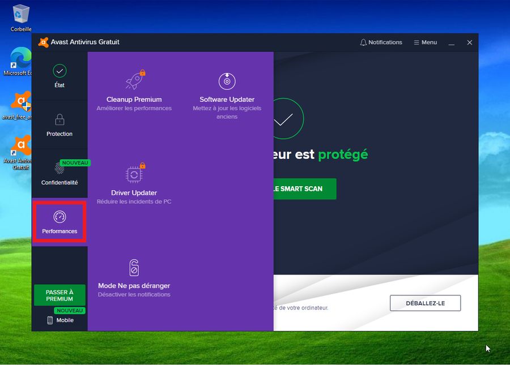Open the Protection lock section
510x365 pixels.
point(59,124)
